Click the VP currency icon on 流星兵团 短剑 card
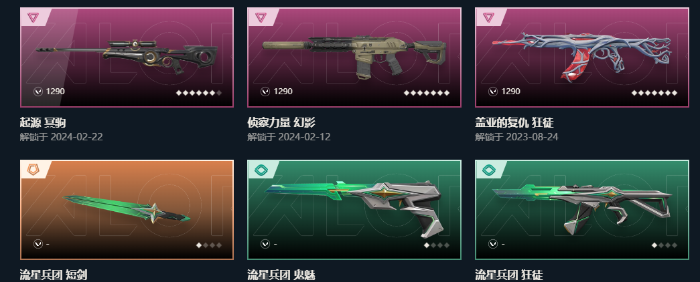700x282 pixels. [x=38, y=244]
